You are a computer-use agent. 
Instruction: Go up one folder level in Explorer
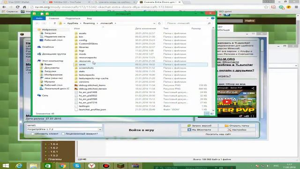(55, 23)
